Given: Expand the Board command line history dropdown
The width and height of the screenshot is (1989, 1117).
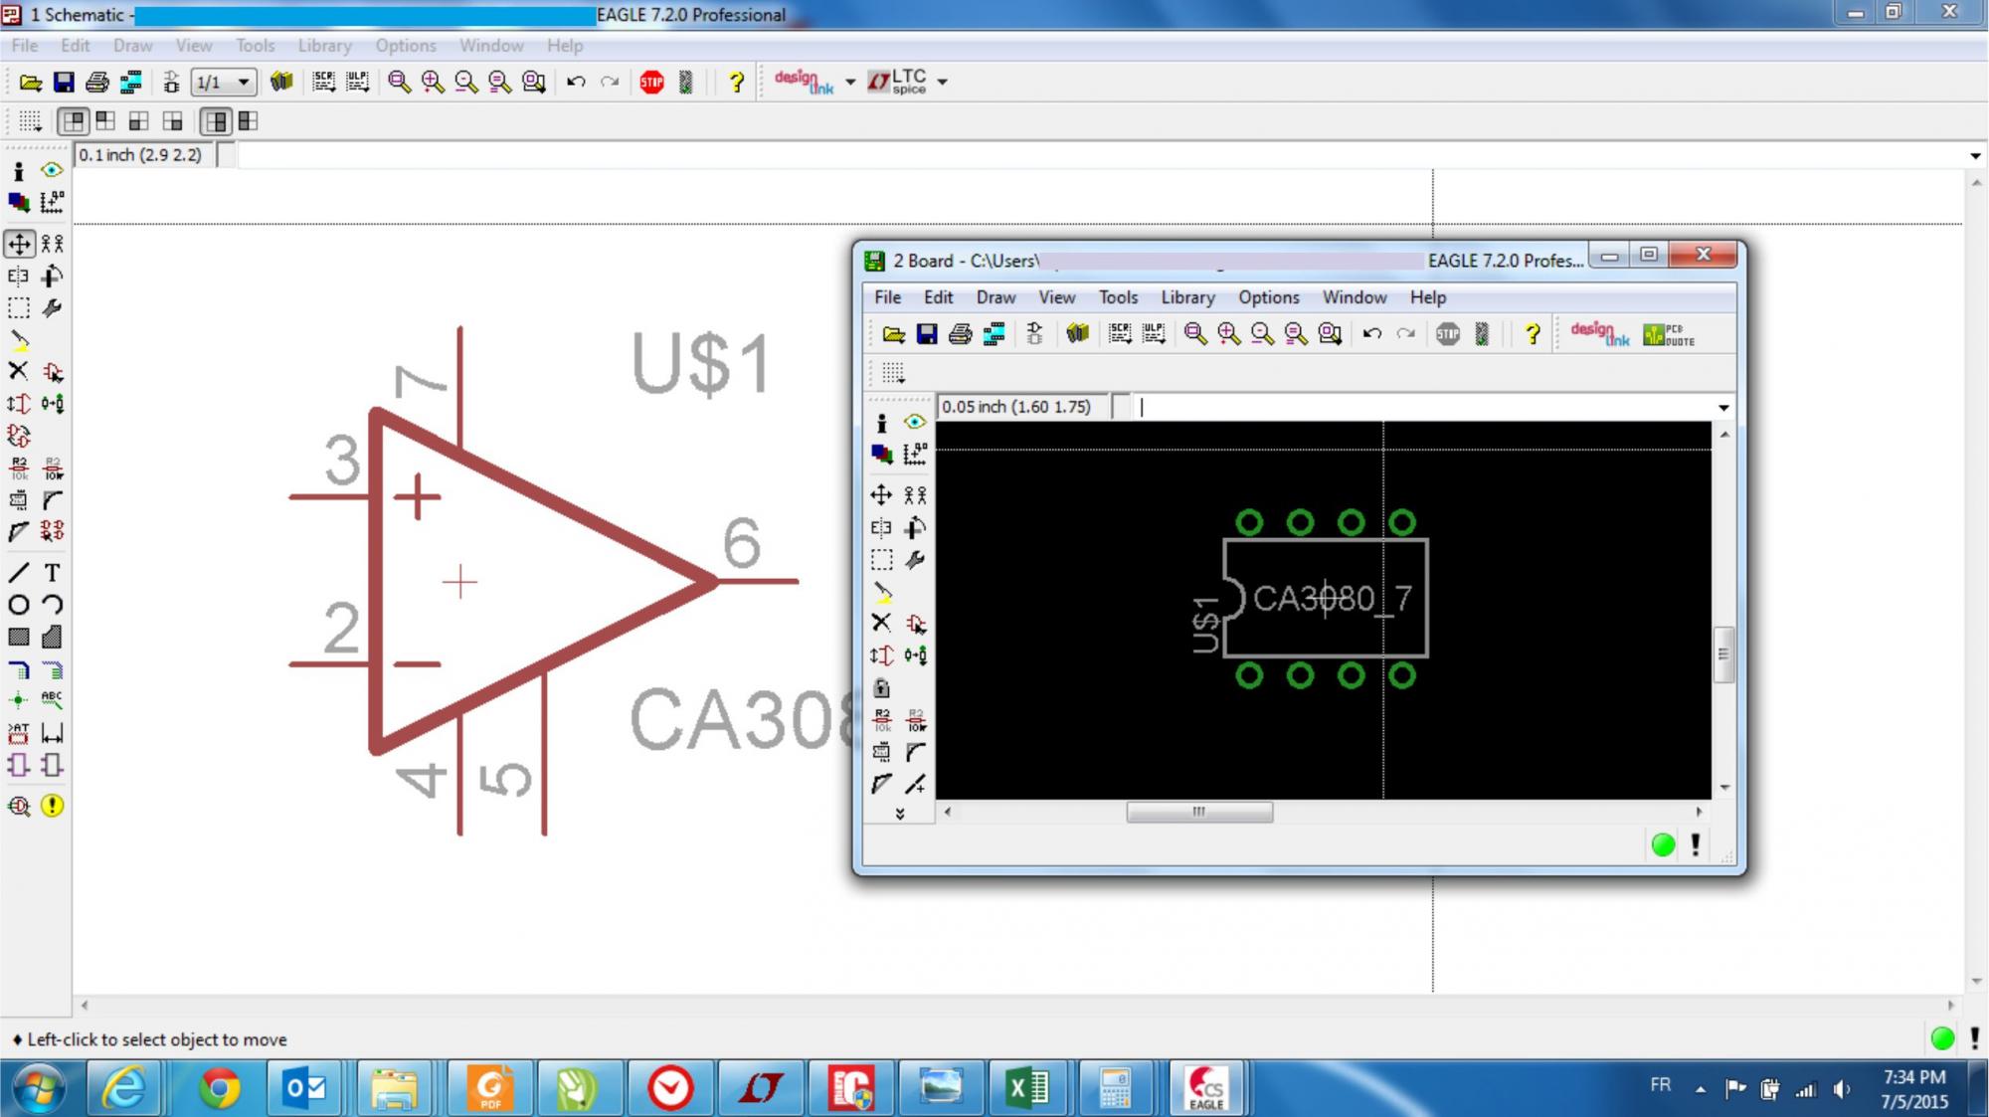Looking at the screenshot, I should (1722, 408).
